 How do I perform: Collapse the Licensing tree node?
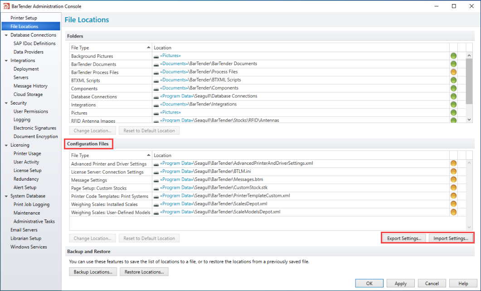pos(6,145)
